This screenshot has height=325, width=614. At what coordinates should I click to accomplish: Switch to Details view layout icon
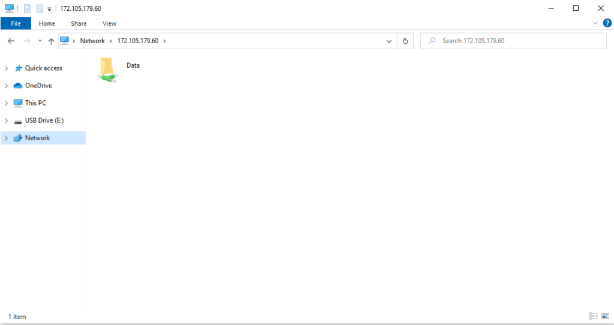[x=592, y=316]
